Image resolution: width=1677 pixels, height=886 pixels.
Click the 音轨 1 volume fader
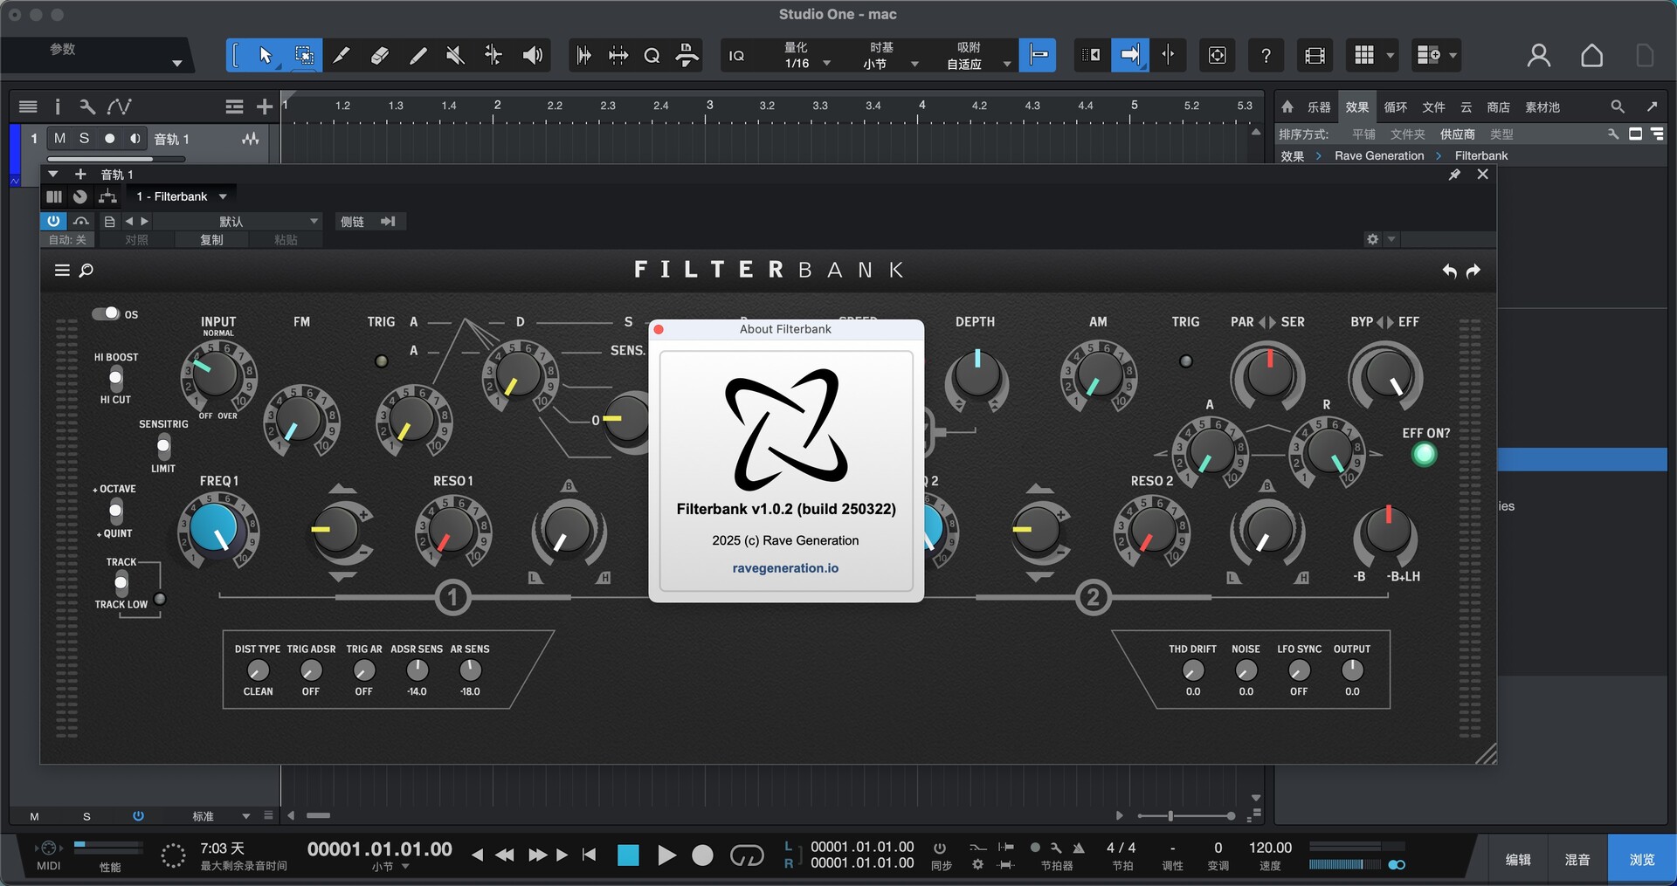click(x=116, y=159)
